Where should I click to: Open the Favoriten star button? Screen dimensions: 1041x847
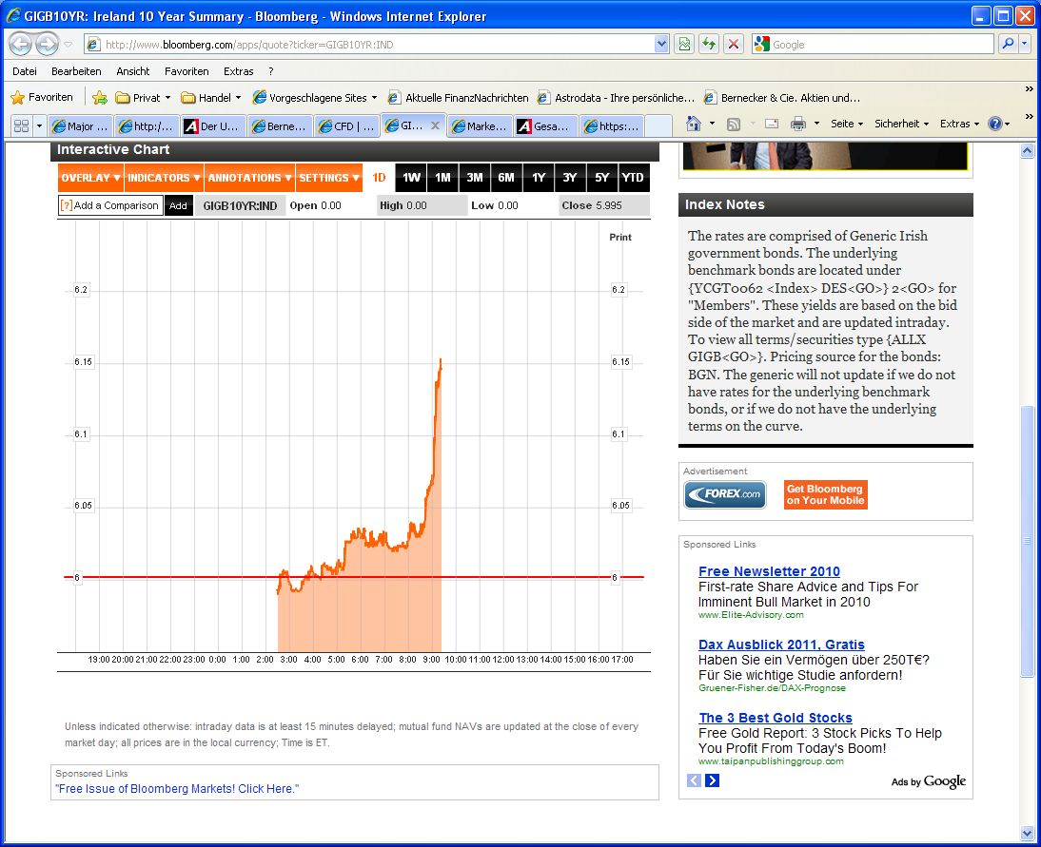tap(41, 98)
